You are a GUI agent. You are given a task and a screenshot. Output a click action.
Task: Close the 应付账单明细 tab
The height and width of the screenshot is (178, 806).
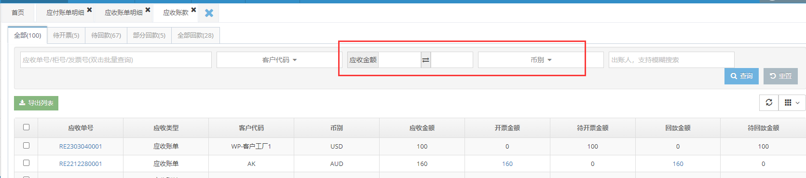(x=89, y=10)
